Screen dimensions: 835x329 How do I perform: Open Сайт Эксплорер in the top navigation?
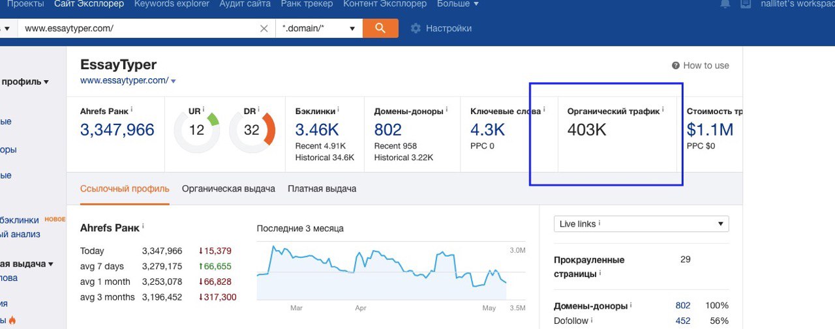pyautogui.click(x=89, y=4)
